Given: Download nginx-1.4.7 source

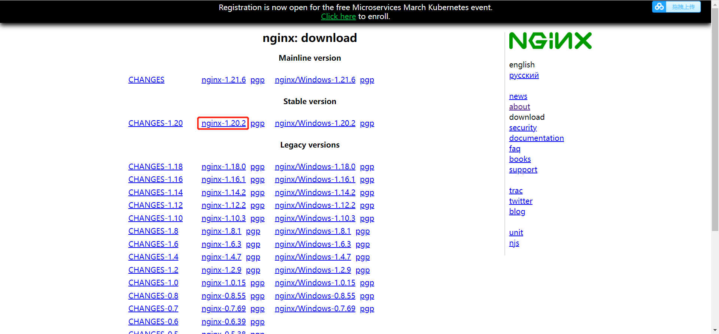Looking at the screenshot, I should click(x=221, y=257).
